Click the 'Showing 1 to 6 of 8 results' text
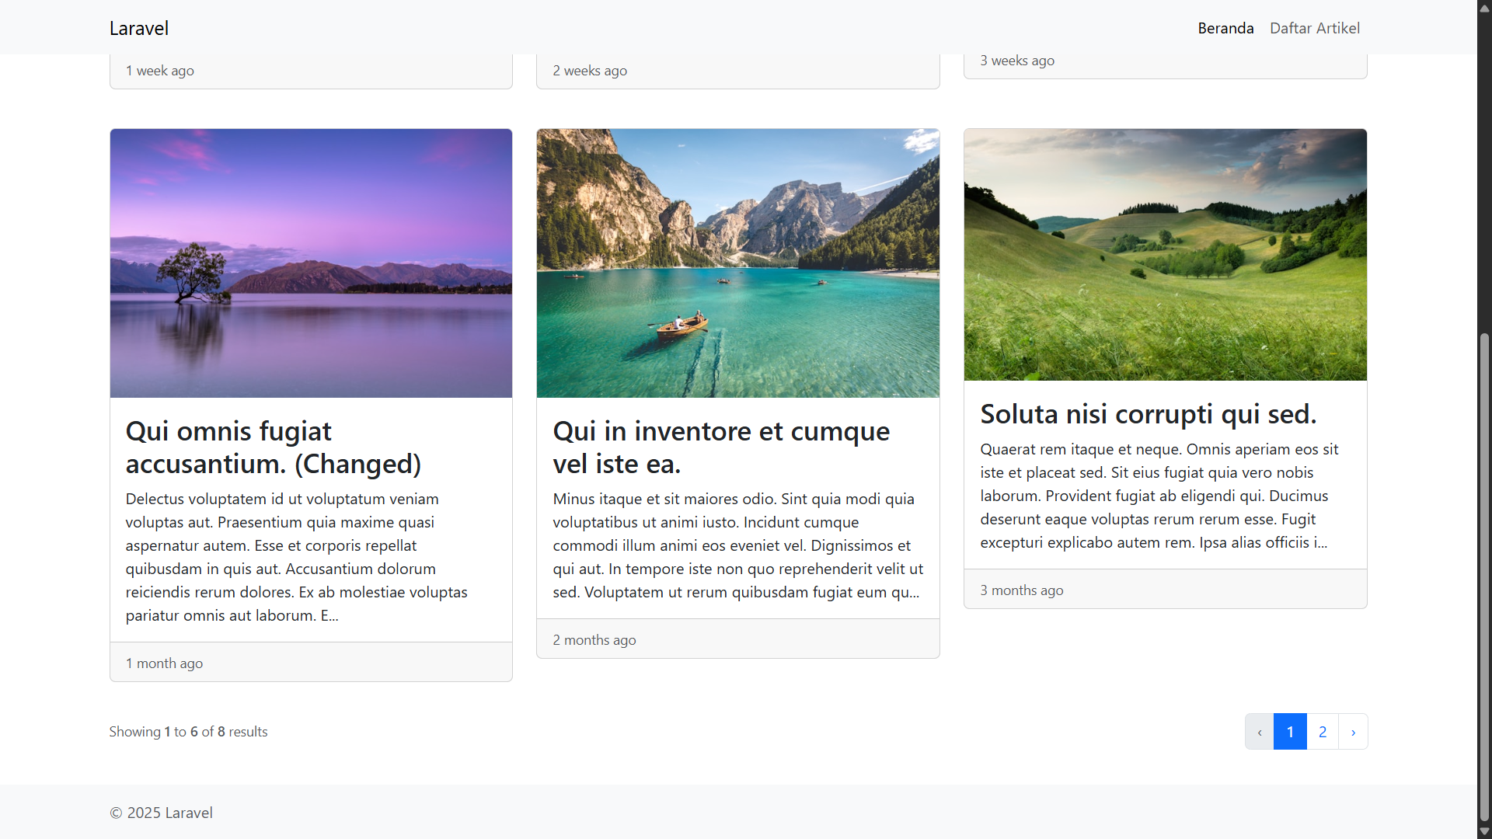The width and height of the screenshot is (1492, 839). tap(188, 732)
